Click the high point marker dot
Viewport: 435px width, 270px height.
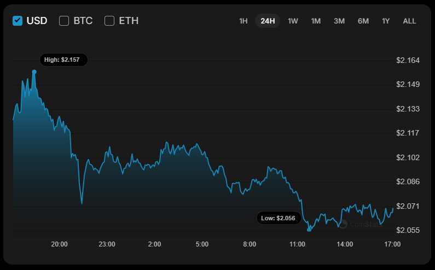point(34,72)
